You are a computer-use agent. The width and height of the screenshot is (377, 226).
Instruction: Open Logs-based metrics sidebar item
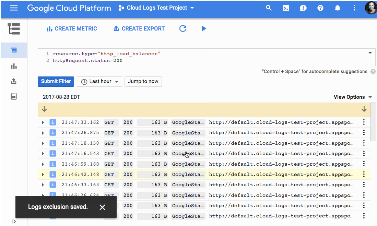click(x=14, y=66)
